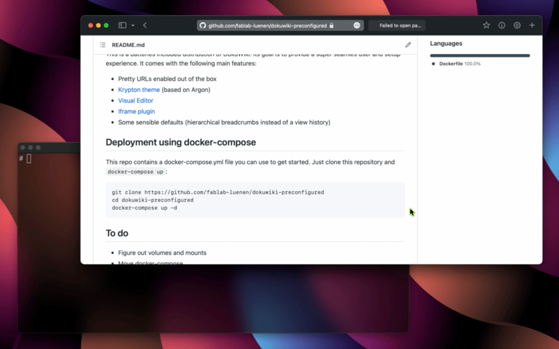Open the Visual Editor link
Viewport: 559px width, 349px height.
(135, 100)
